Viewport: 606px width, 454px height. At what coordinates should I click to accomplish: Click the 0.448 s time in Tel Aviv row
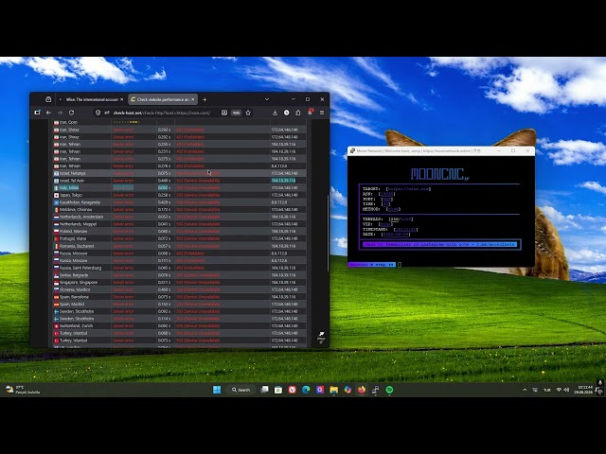coord(164,181)
